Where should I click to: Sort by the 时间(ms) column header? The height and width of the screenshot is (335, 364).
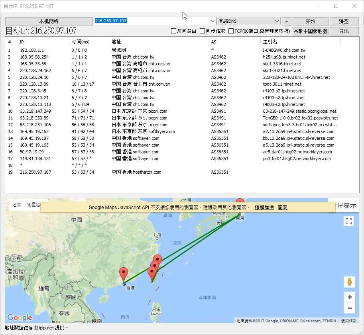tap(89, 42)
